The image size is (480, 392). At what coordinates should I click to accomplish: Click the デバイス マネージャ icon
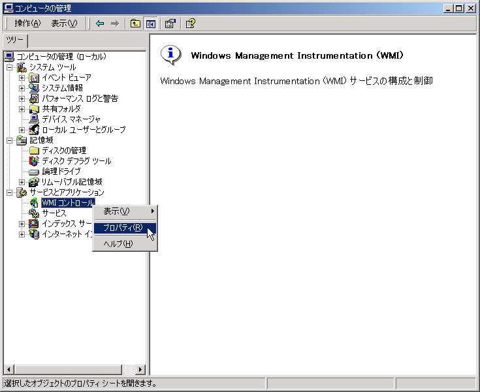[x=34, y=119]
